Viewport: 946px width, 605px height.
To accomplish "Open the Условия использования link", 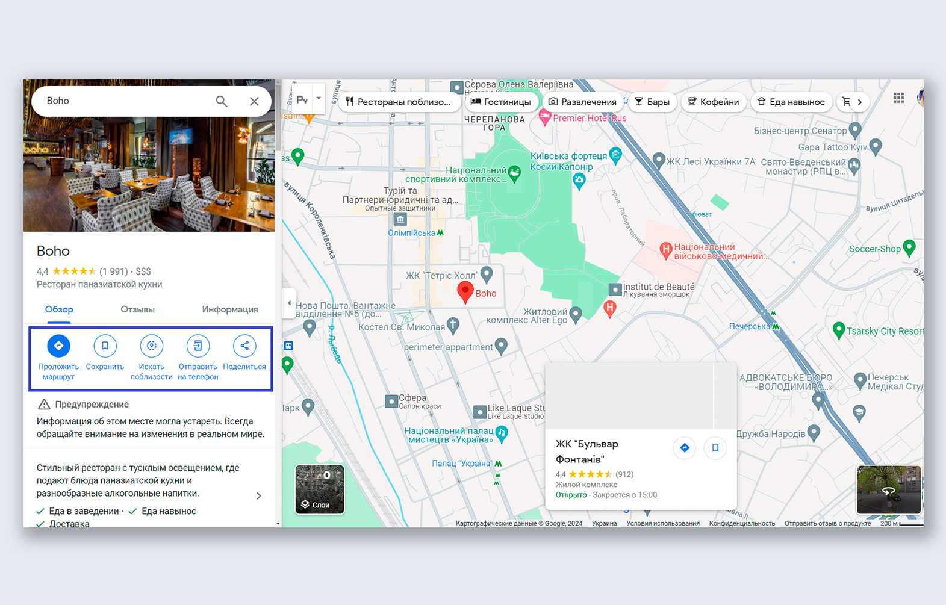I will [663, 523].
